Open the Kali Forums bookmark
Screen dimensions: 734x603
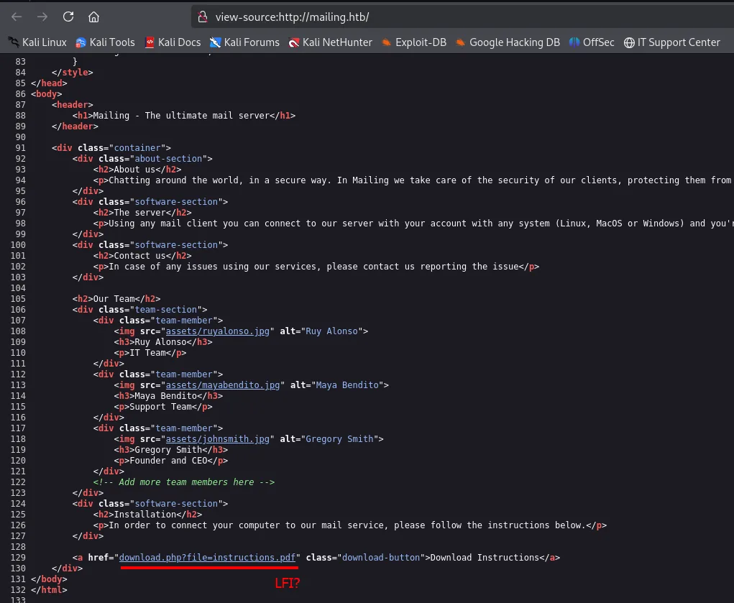pos(244,42)
